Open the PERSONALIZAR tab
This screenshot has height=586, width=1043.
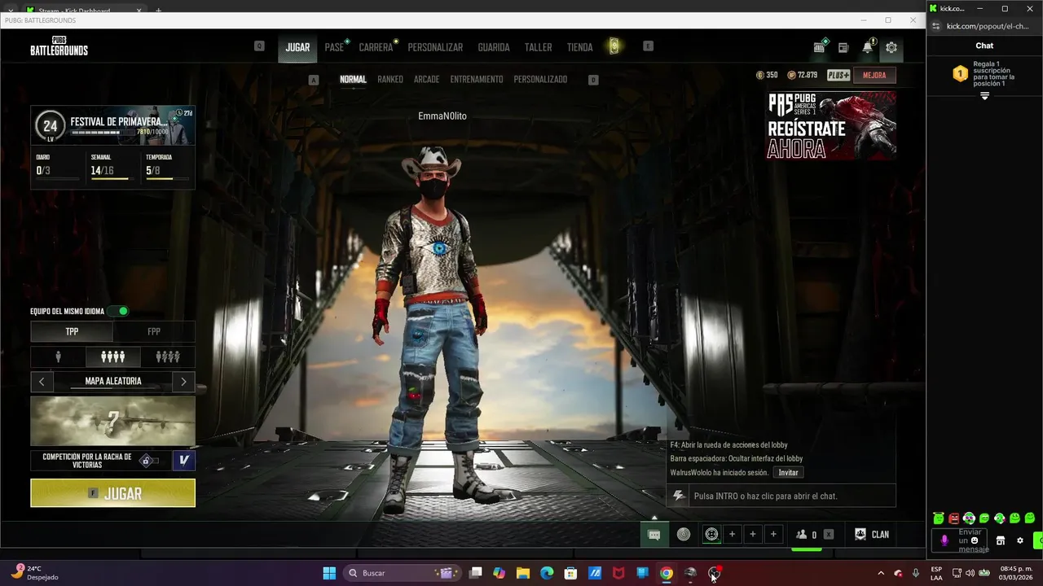coord(435,47)
